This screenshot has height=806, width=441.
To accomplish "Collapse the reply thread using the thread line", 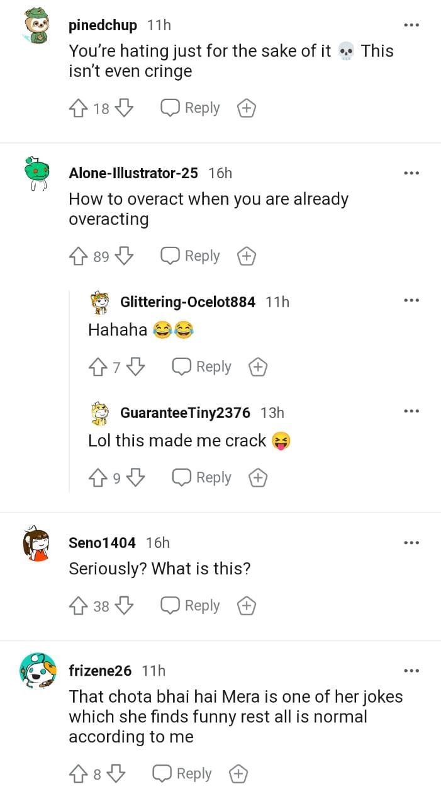I will coord(69,390).
